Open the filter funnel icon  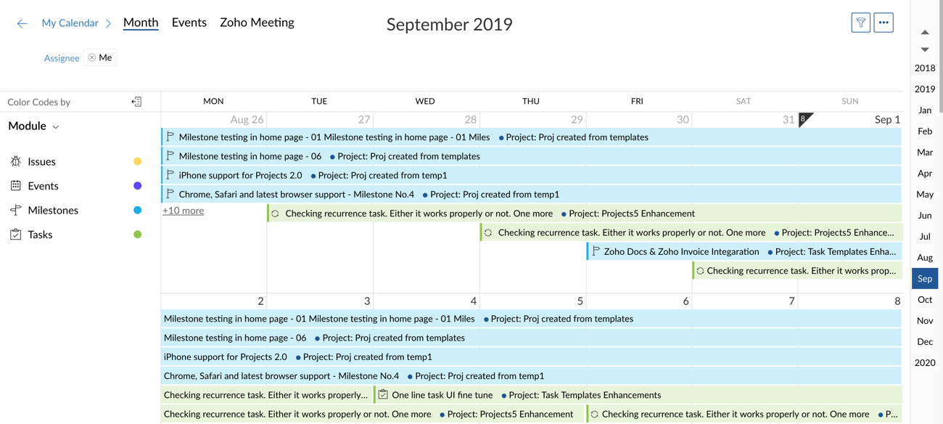point(861,23)
